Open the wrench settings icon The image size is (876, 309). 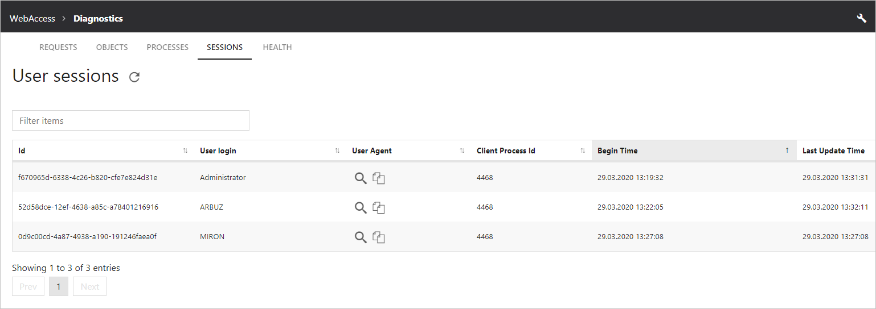[x=862, y=18]
